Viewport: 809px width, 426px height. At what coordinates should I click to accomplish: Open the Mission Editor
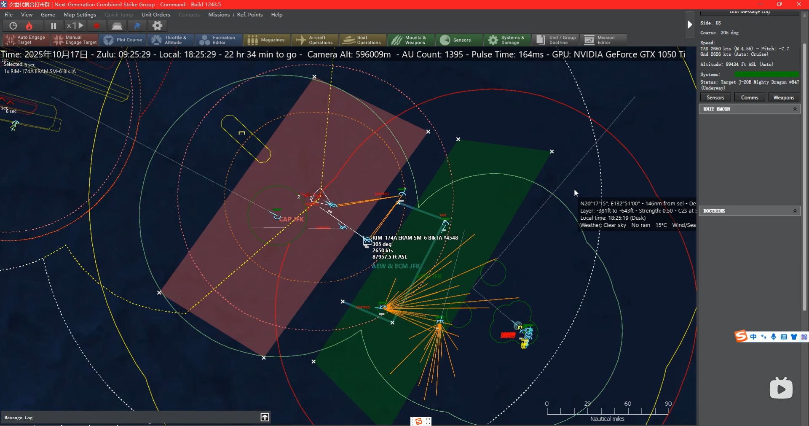(x=603, y=40)
